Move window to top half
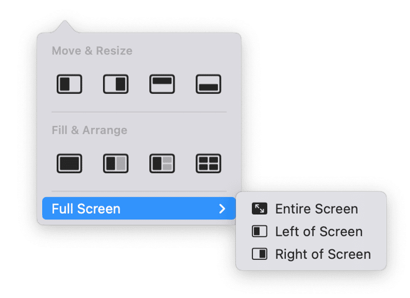 click(x=162, y=84)
